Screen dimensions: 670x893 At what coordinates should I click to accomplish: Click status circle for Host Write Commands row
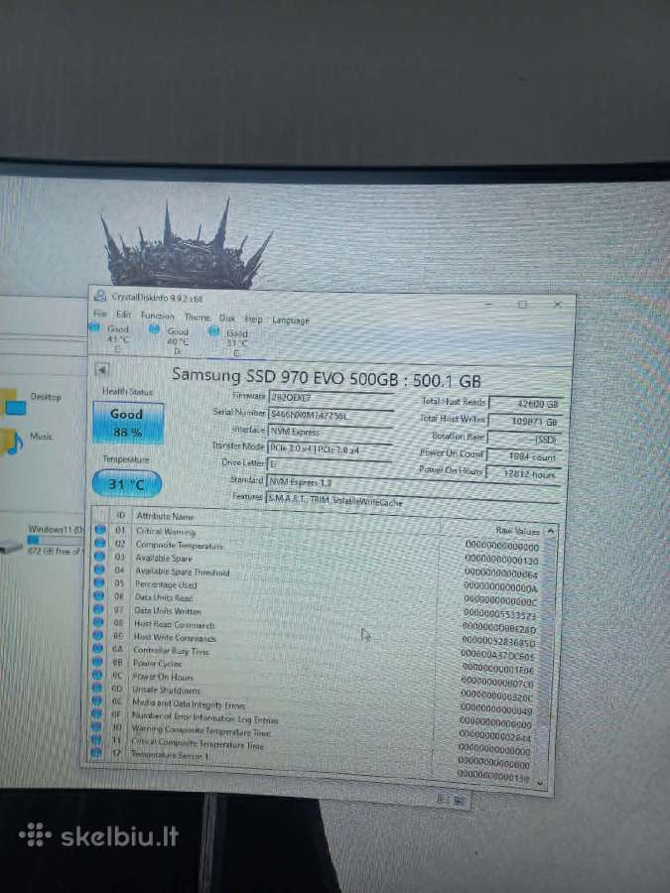tap(98, 635)
